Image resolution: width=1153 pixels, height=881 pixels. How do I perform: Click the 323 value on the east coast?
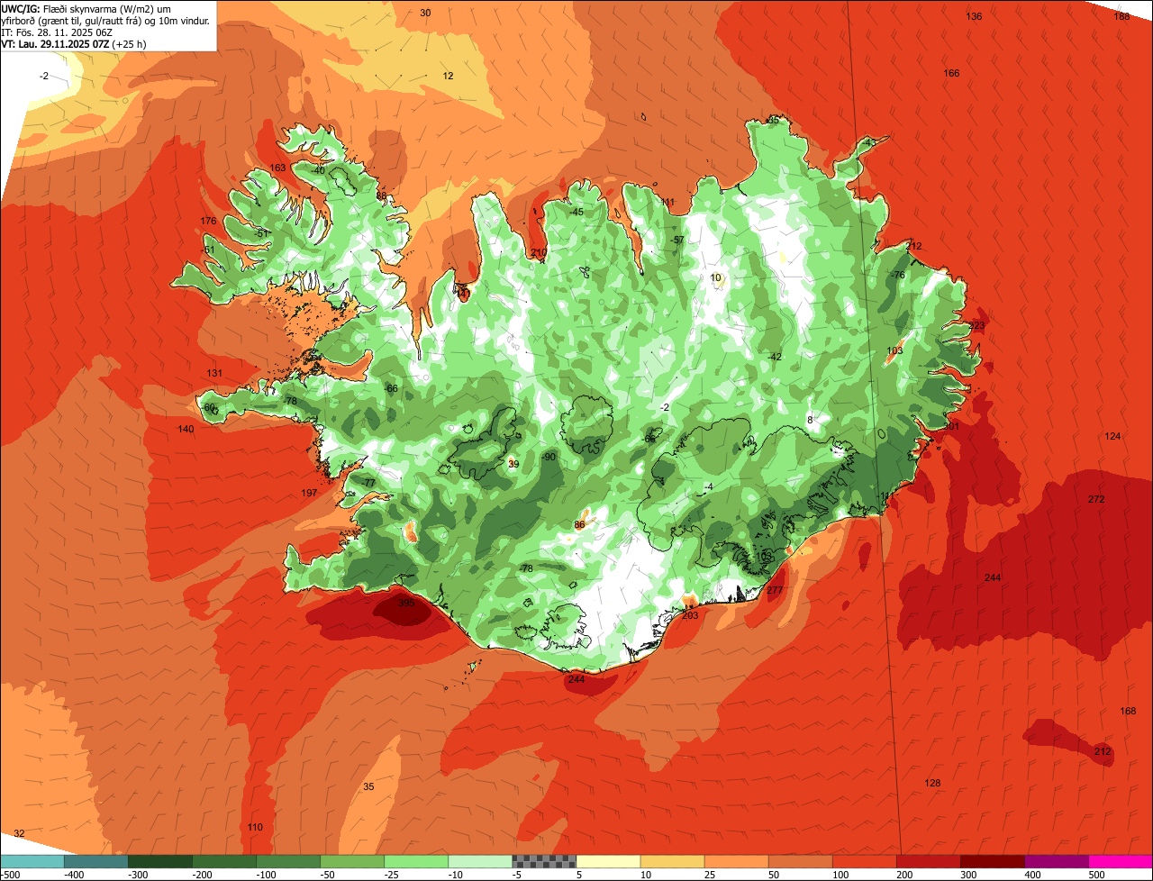[x=977, y=325]
